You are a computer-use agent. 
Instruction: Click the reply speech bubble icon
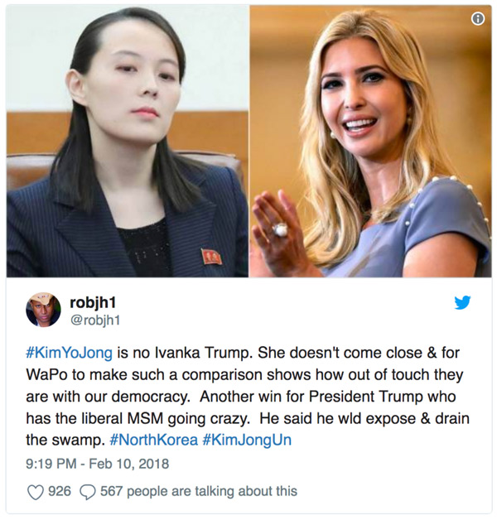tap(88, 492)
